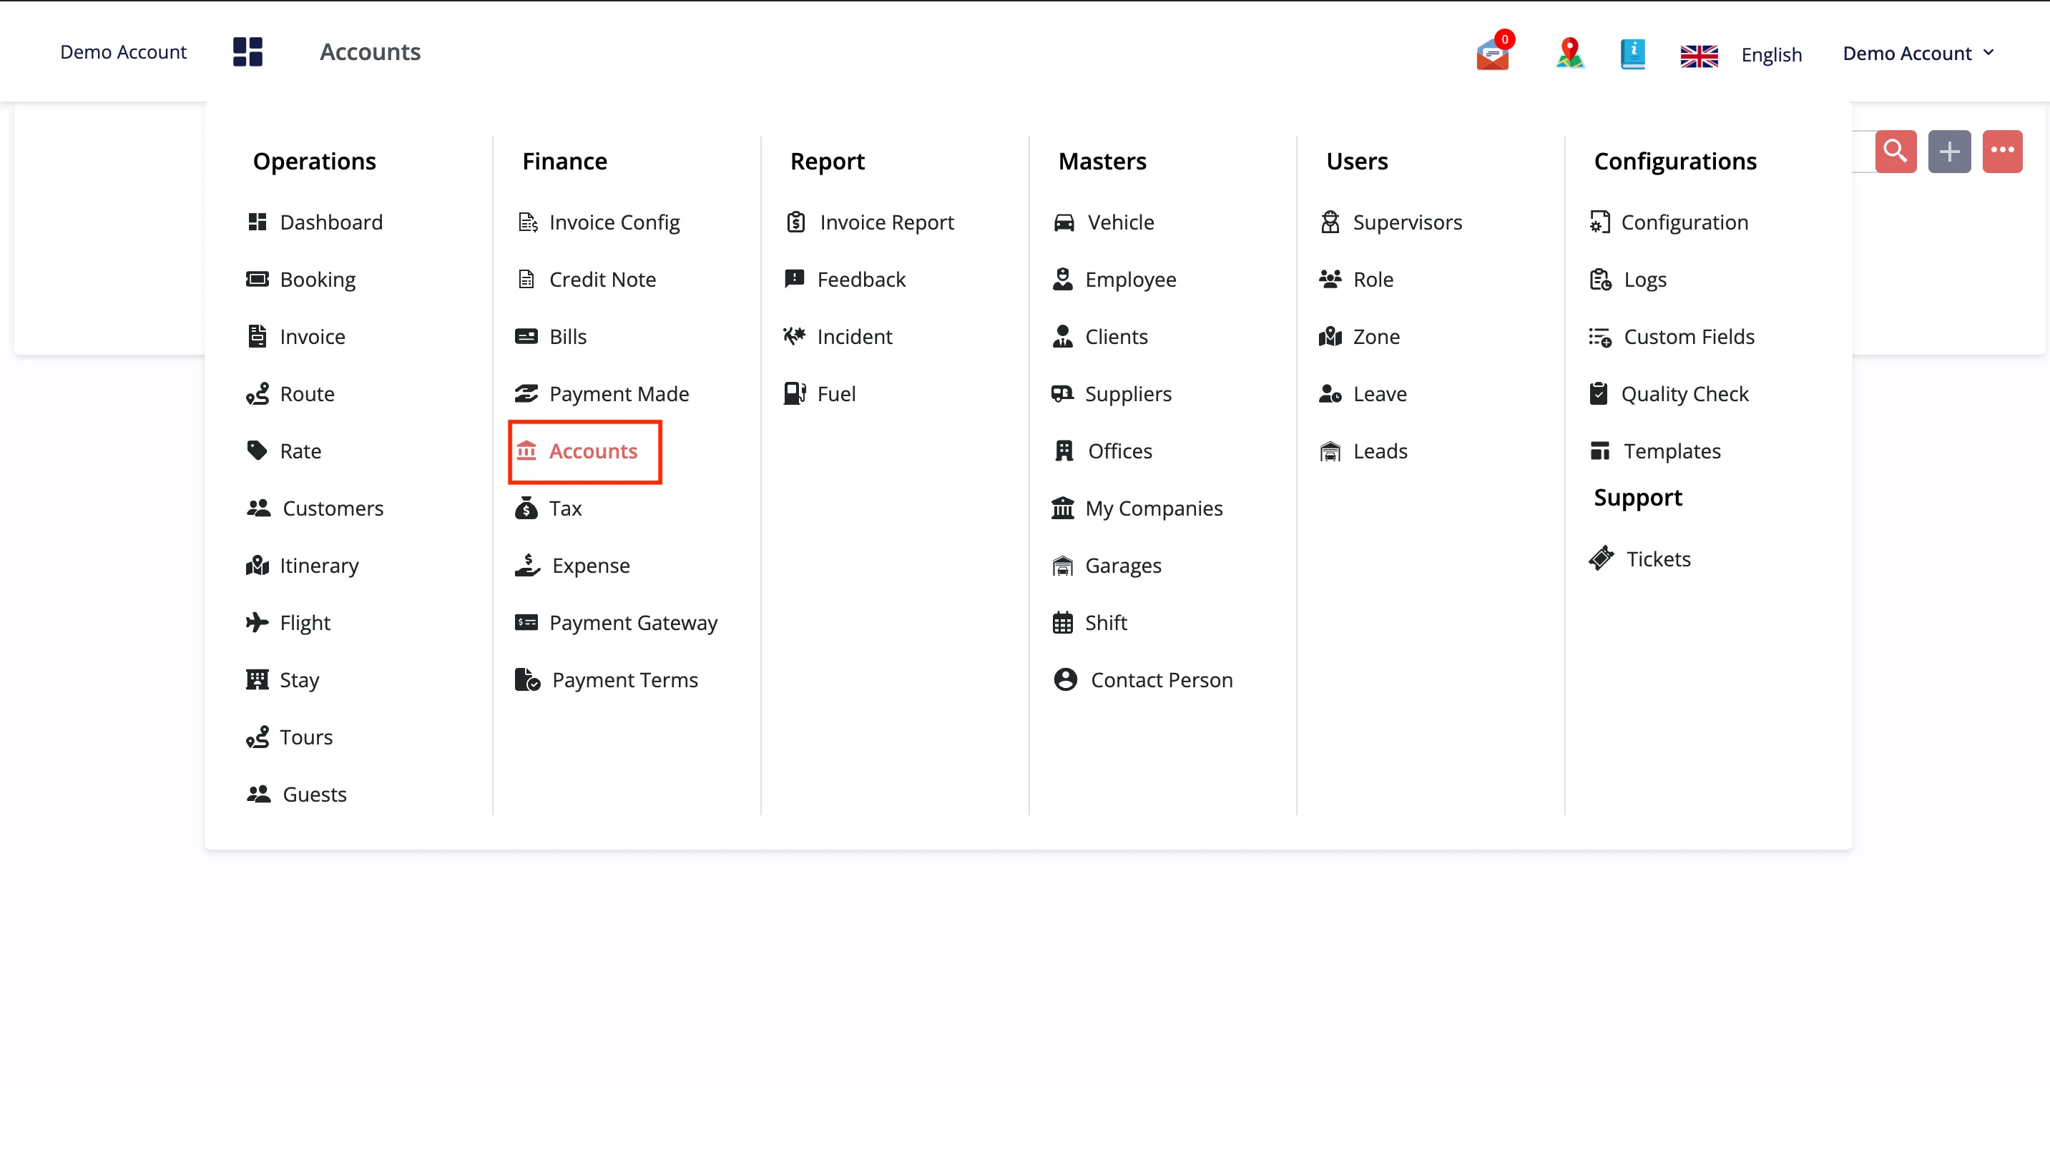Click the Vehicle car icon
This screenshot has height=1170, width=2050.
click(x=1063, y=222)
